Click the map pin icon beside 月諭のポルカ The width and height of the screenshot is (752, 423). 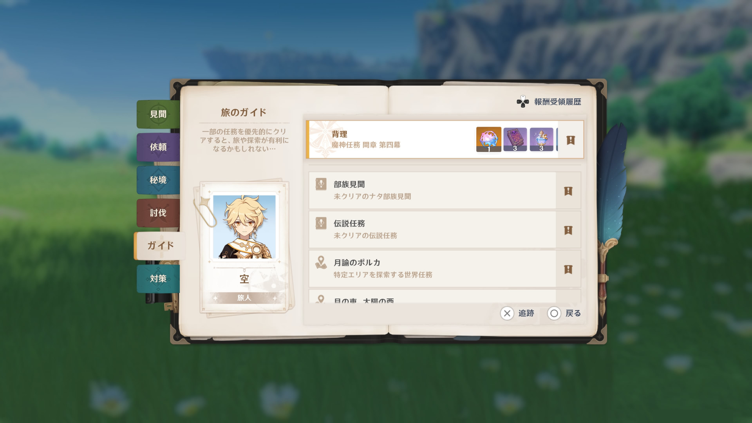coord(321,262)
